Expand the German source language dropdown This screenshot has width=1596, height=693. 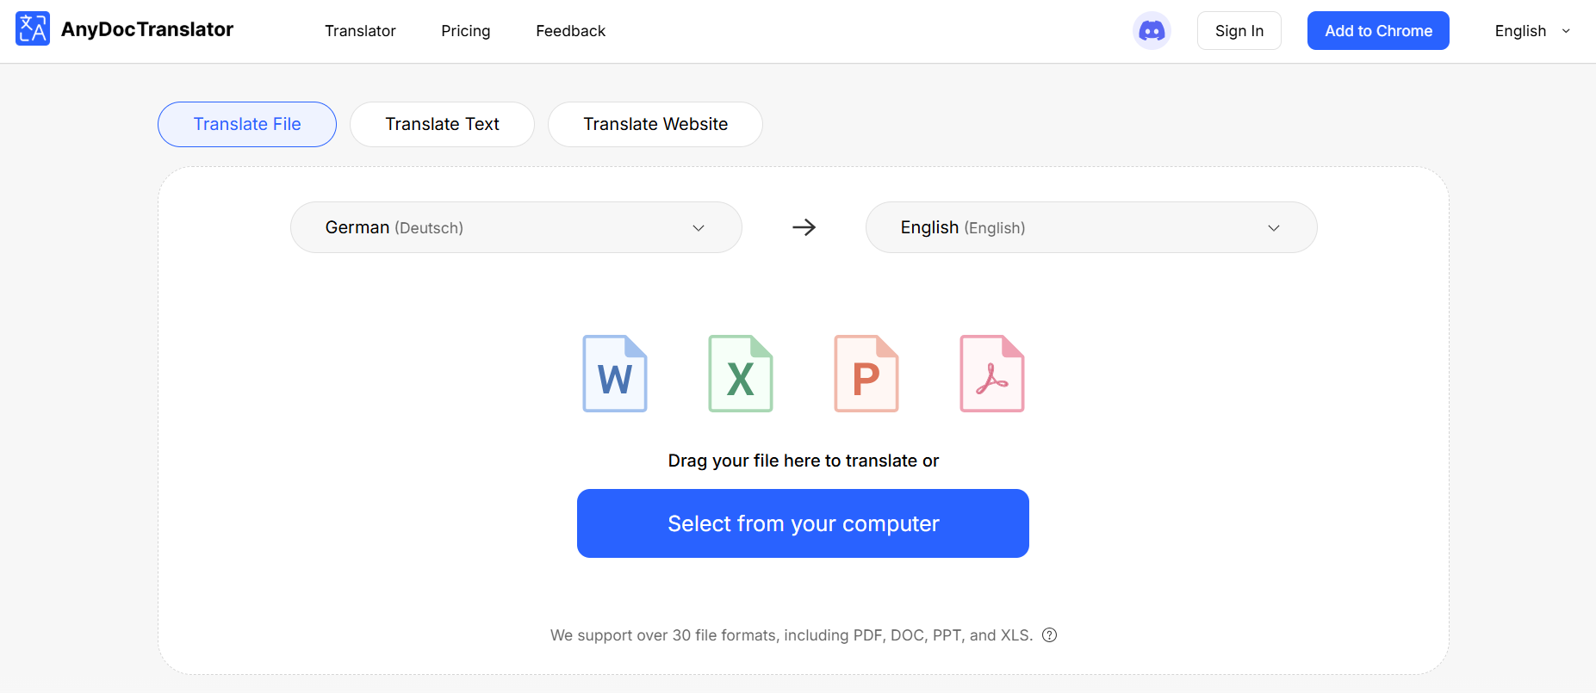(x=516, y=227)
